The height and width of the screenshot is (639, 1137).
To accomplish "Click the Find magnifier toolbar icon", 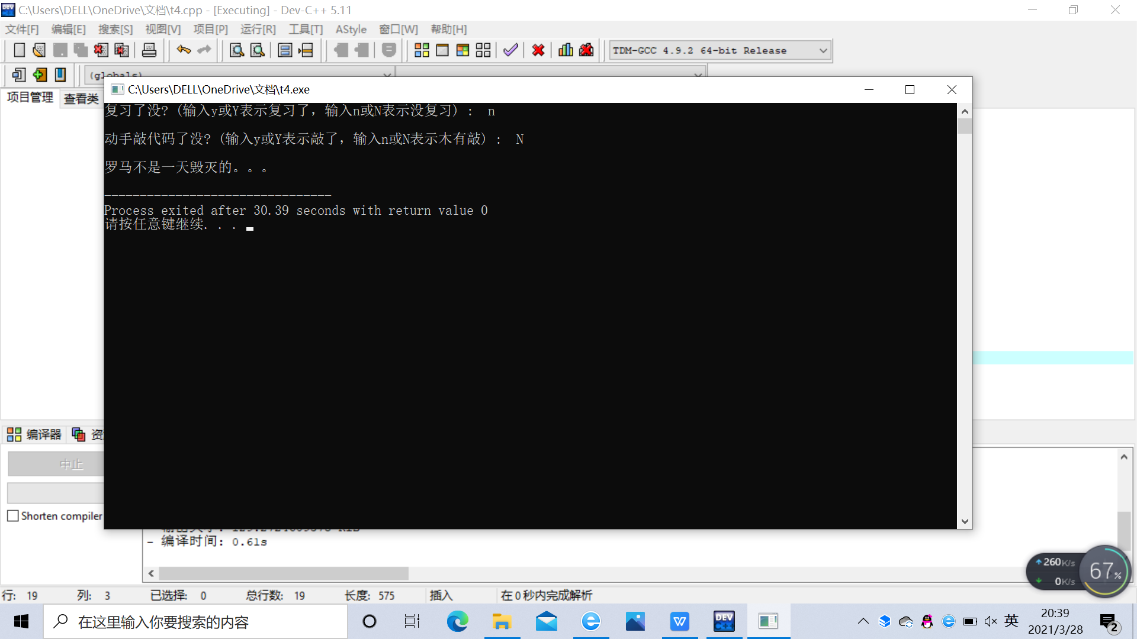I will coord(237,50).
